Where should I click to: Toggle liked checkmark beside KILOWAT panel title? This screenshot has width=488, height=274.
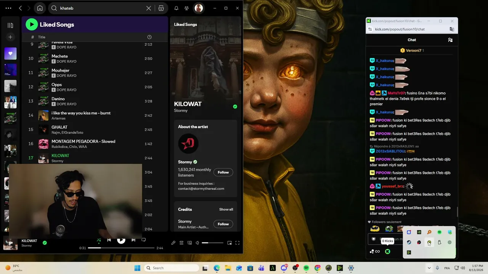pos(235,107)
